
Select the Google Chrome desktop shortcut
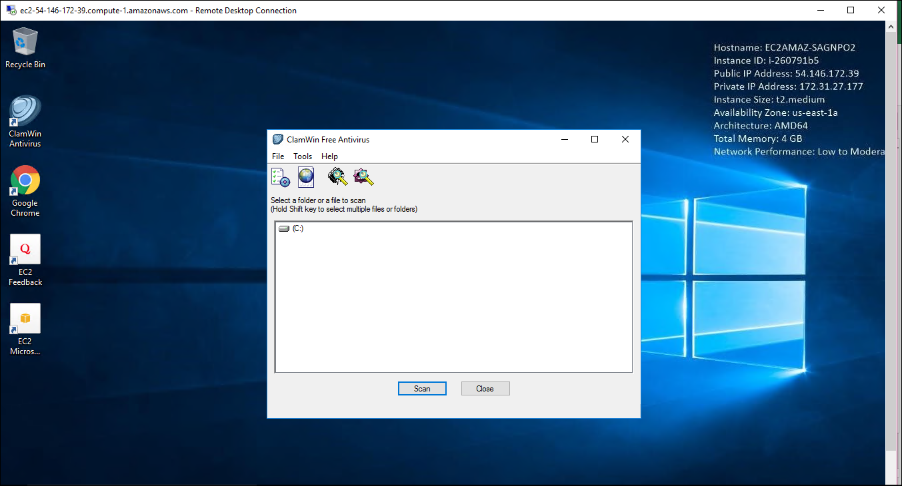[25, 190]
